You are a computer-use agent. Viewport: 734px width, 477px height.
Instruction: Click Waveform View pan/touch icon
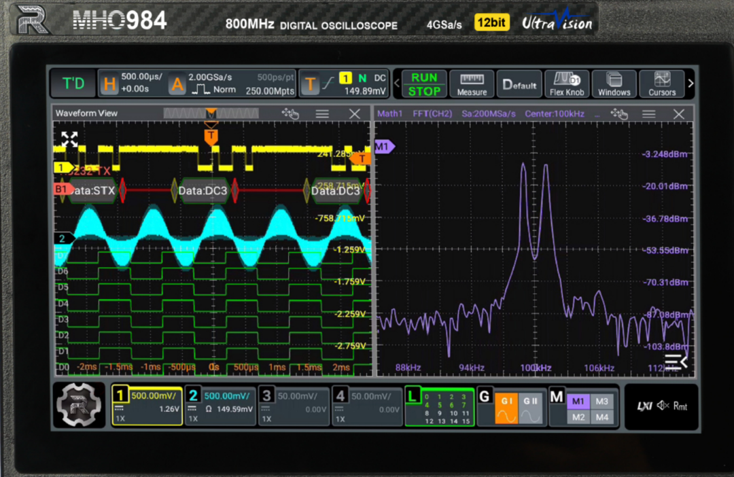(x=290, y=113)
